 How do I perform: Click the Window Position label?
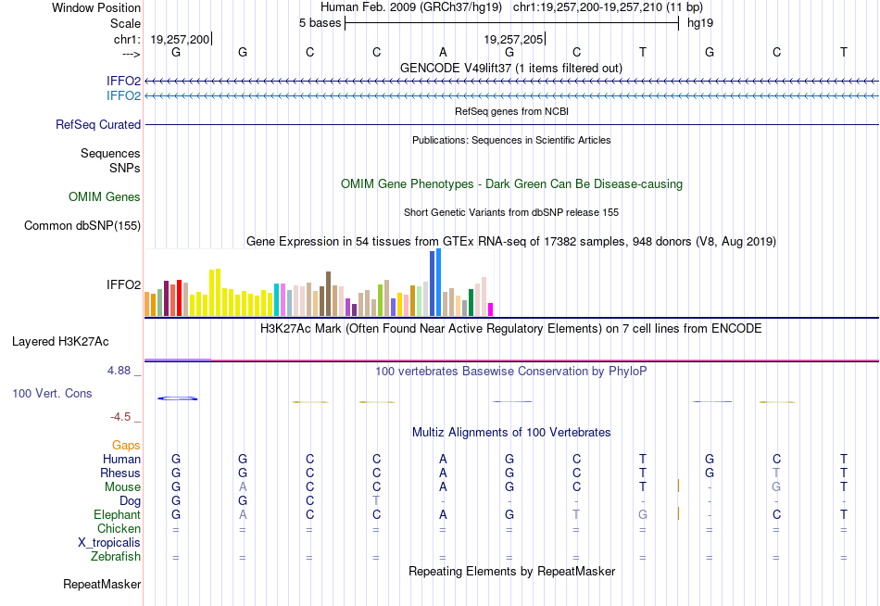pyautogui.click(x=96, y=7)
